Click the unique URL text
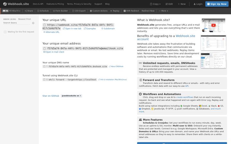 (x=78, y=27)
